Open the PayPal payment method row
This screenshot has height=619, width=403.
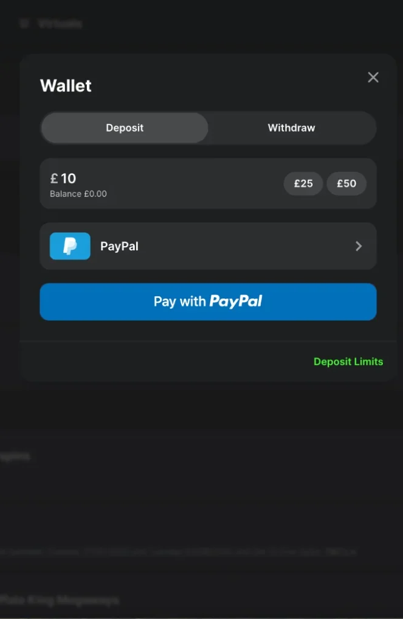pos(208,246)
